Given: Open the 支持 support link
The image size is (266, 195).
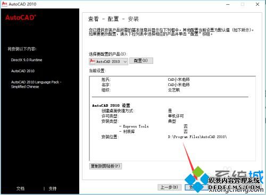Looking at the screenshot, I should point(53,189).
